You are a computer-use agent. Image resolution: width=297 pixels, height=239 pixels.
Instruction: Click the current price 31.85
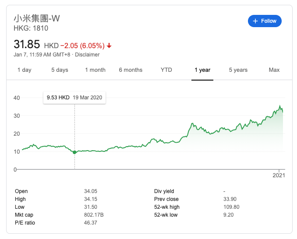pos(27,44)
